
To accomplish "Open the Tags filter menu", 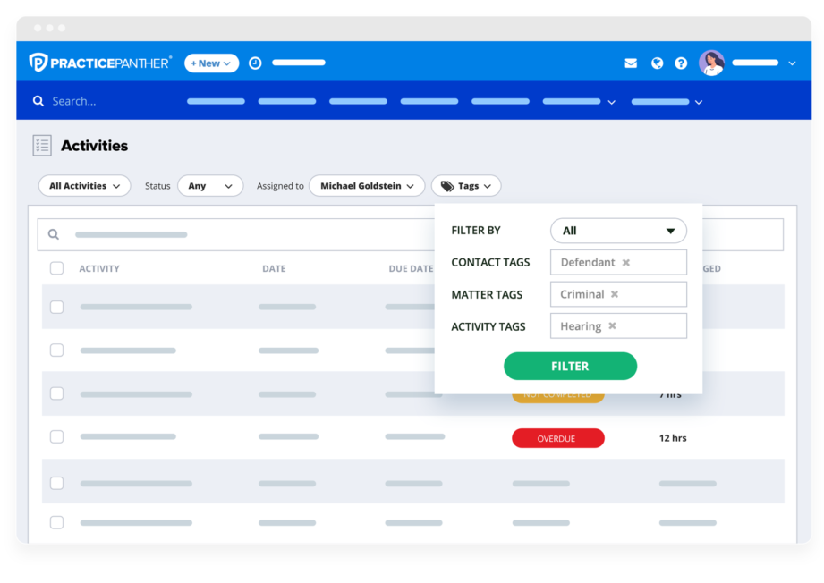I will click(466, 186).
